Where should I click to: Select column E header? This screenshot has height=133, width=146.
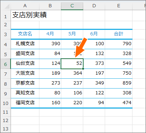[119, 6]
